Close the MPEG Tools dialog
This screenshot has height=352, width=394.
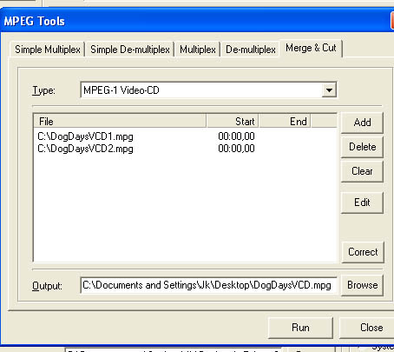pos(366,328)
